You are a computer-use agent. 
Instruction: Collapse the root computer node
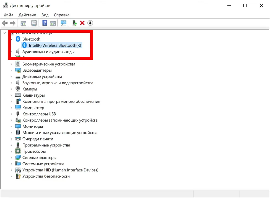click(x=5, y=33)
